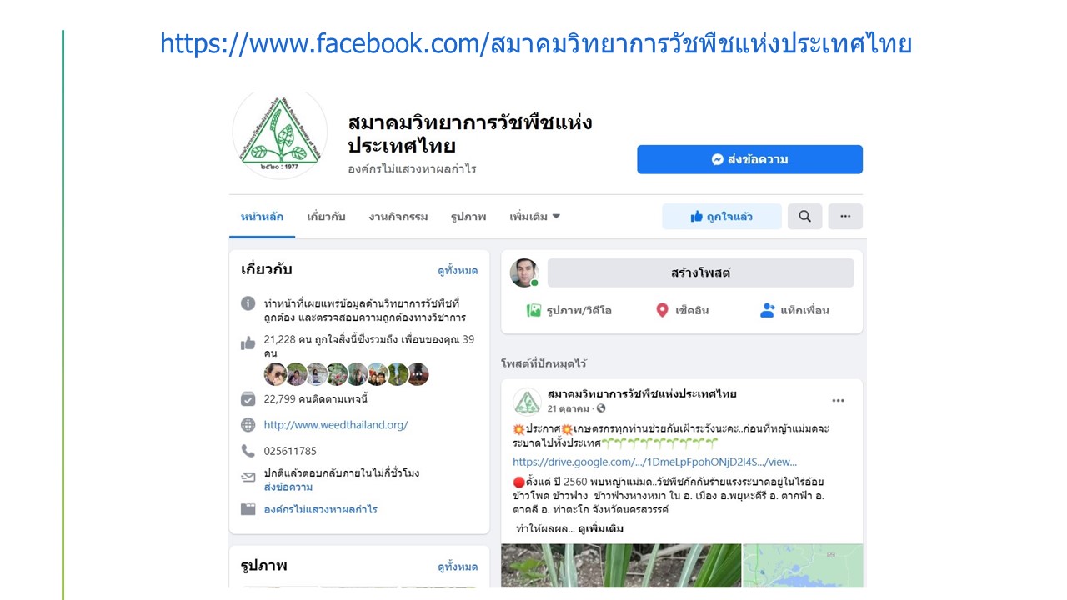This screenshot has height=600, width=1067.
Task: Toggle the ถูกใจแล้ว liked button
Action: (x=722, y=217)
